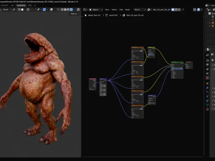
Task: Expand the first collapsed properties panel
Action: (213, 65)
